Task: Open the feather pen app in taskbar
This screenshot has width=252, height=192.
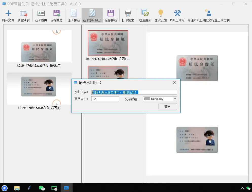Action: 29,188
